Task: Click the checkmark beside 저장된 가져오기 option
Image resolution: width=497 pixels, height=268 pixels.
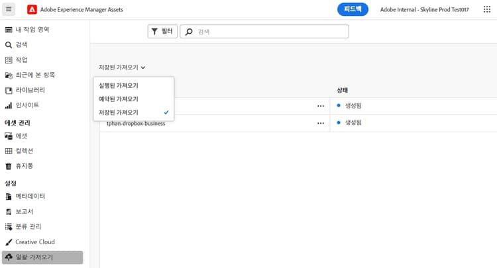Action: tap(166, 112)
